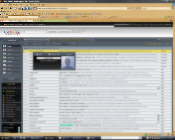Viewport: 175px width, 140px height.
Task: Open The Blogger's Guide bookmark
Action: 36,14
